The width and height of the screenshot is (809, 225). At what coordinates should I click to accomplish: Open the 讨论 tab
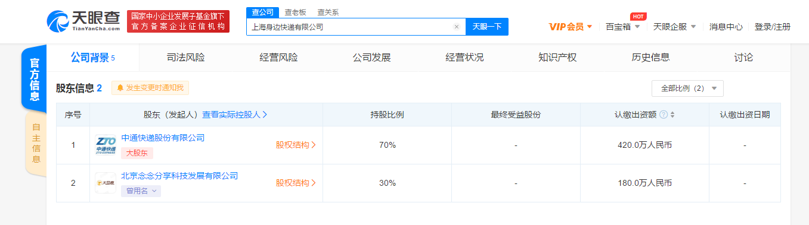(743, 58)
